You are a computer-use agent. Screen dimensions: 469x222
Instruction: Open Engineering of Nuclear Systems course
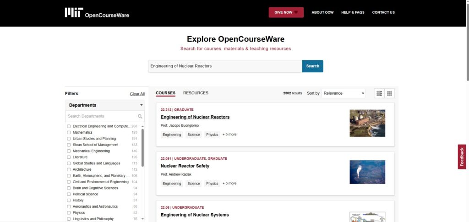pos(195,215)
